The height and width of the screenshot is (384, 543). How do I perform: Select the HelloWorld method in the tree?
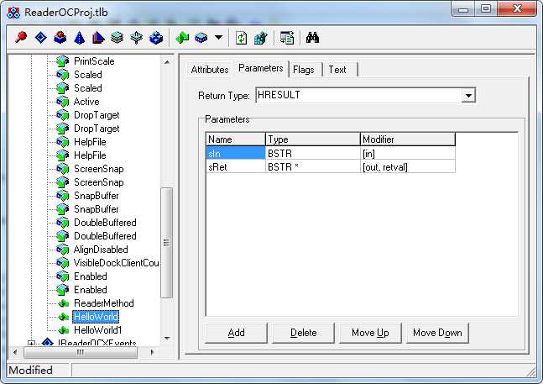(x=96, y=317)
